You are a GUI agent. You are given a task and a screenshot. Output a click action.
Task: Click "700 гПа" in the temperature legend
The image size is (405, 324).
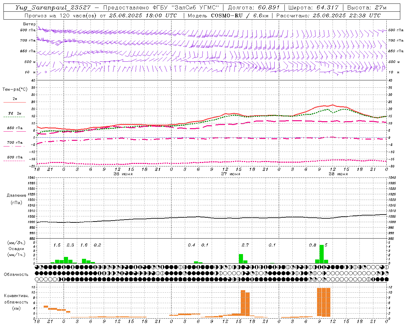click(x=15, y=142)
